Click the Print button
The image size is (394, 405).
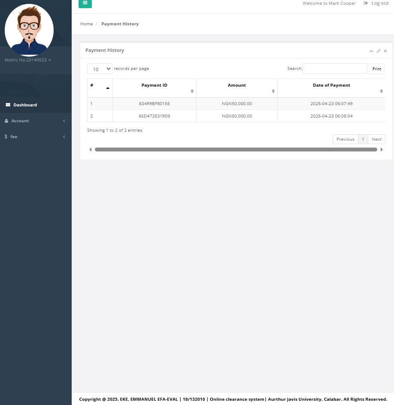377,69
